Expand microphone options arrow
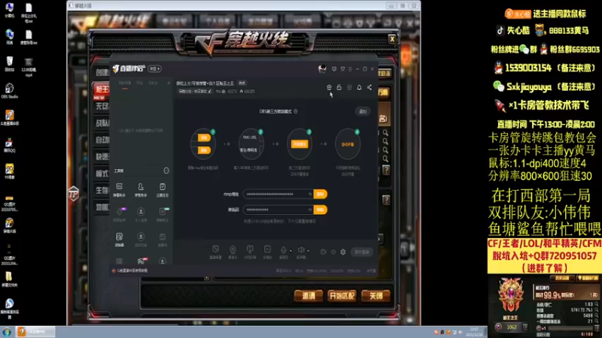The width and height of the screenshot is (602, 338). pyautogui.click(x=290, y=251)
